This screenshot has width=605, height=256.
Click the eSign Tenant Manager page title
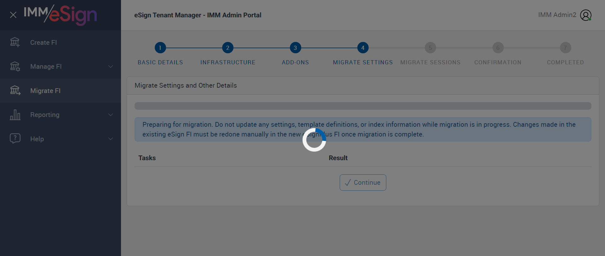(x=198, y=15)
